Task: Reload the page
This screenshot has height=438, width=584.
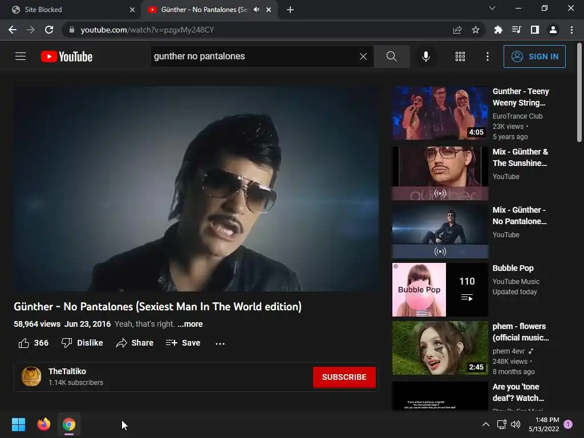Action: click(x=49, y=30)
